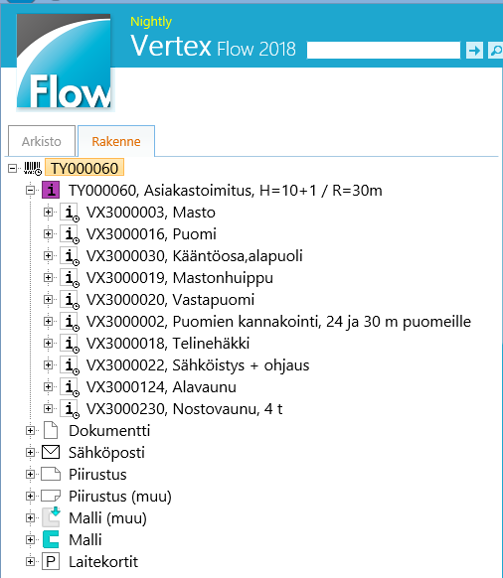The height and width of the screenshot is (578, 503).
Task: Select the Rakenne tab
Action: pos(116,141)
